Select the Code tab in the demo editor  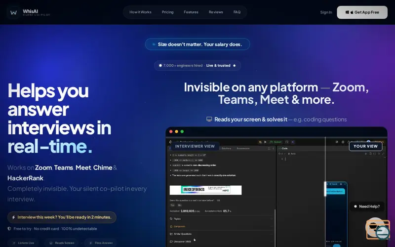(283, 149)
